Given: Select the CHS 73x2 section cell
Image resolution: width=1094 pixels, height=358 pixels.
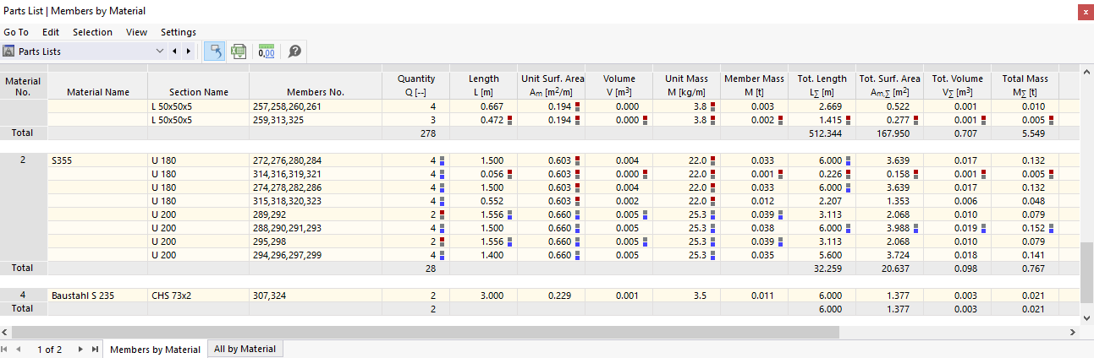Looking at the screenshot, I should pyautogui.click(x=198, y=296).
